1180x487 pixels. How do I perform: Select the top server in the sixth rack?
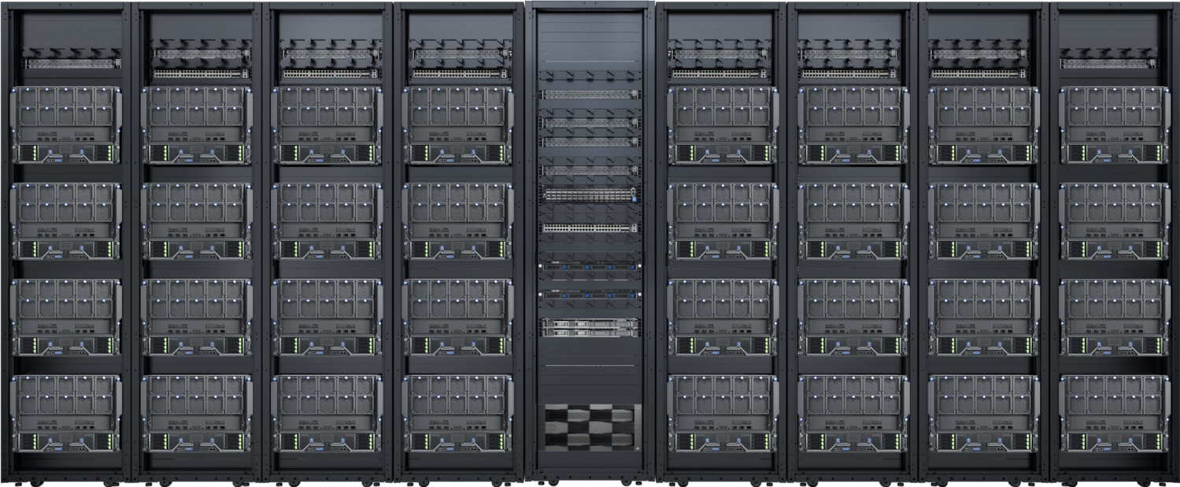click(723, 125)
